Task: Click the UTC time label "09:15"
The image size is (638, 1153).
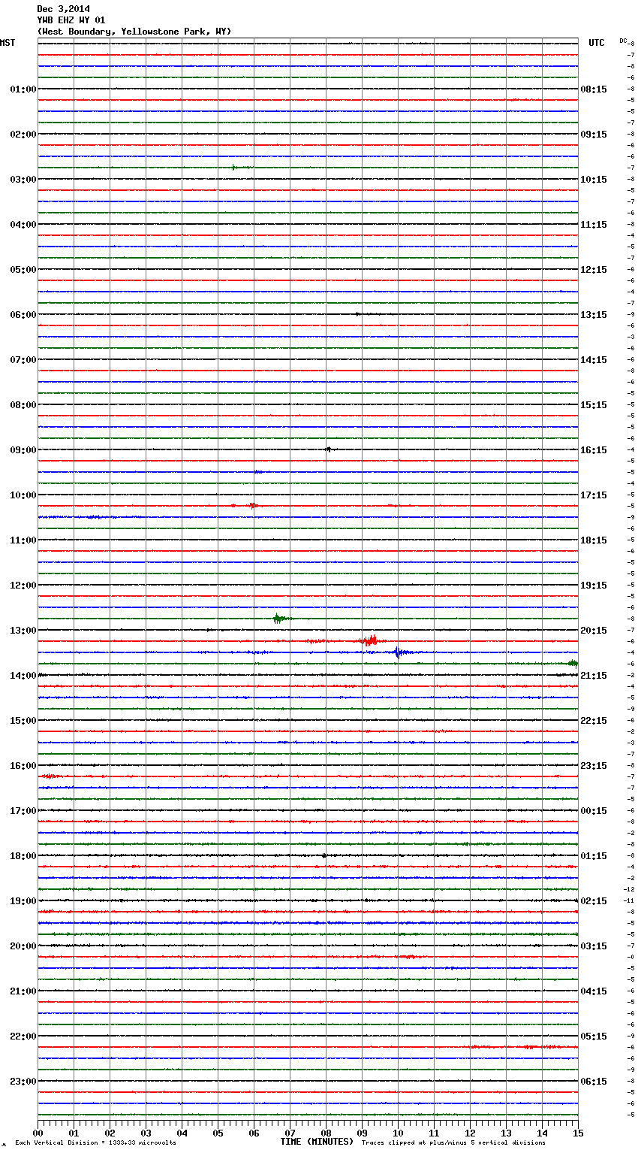Action: coord(594,135)
